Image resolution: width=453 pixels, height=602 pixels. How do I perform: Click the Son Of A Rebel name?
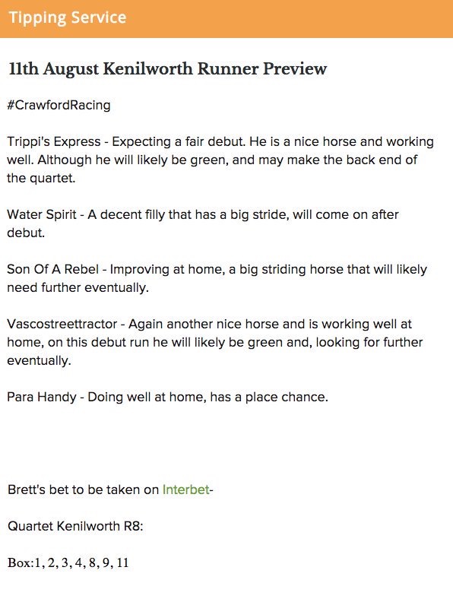click(x=53, y=269)
